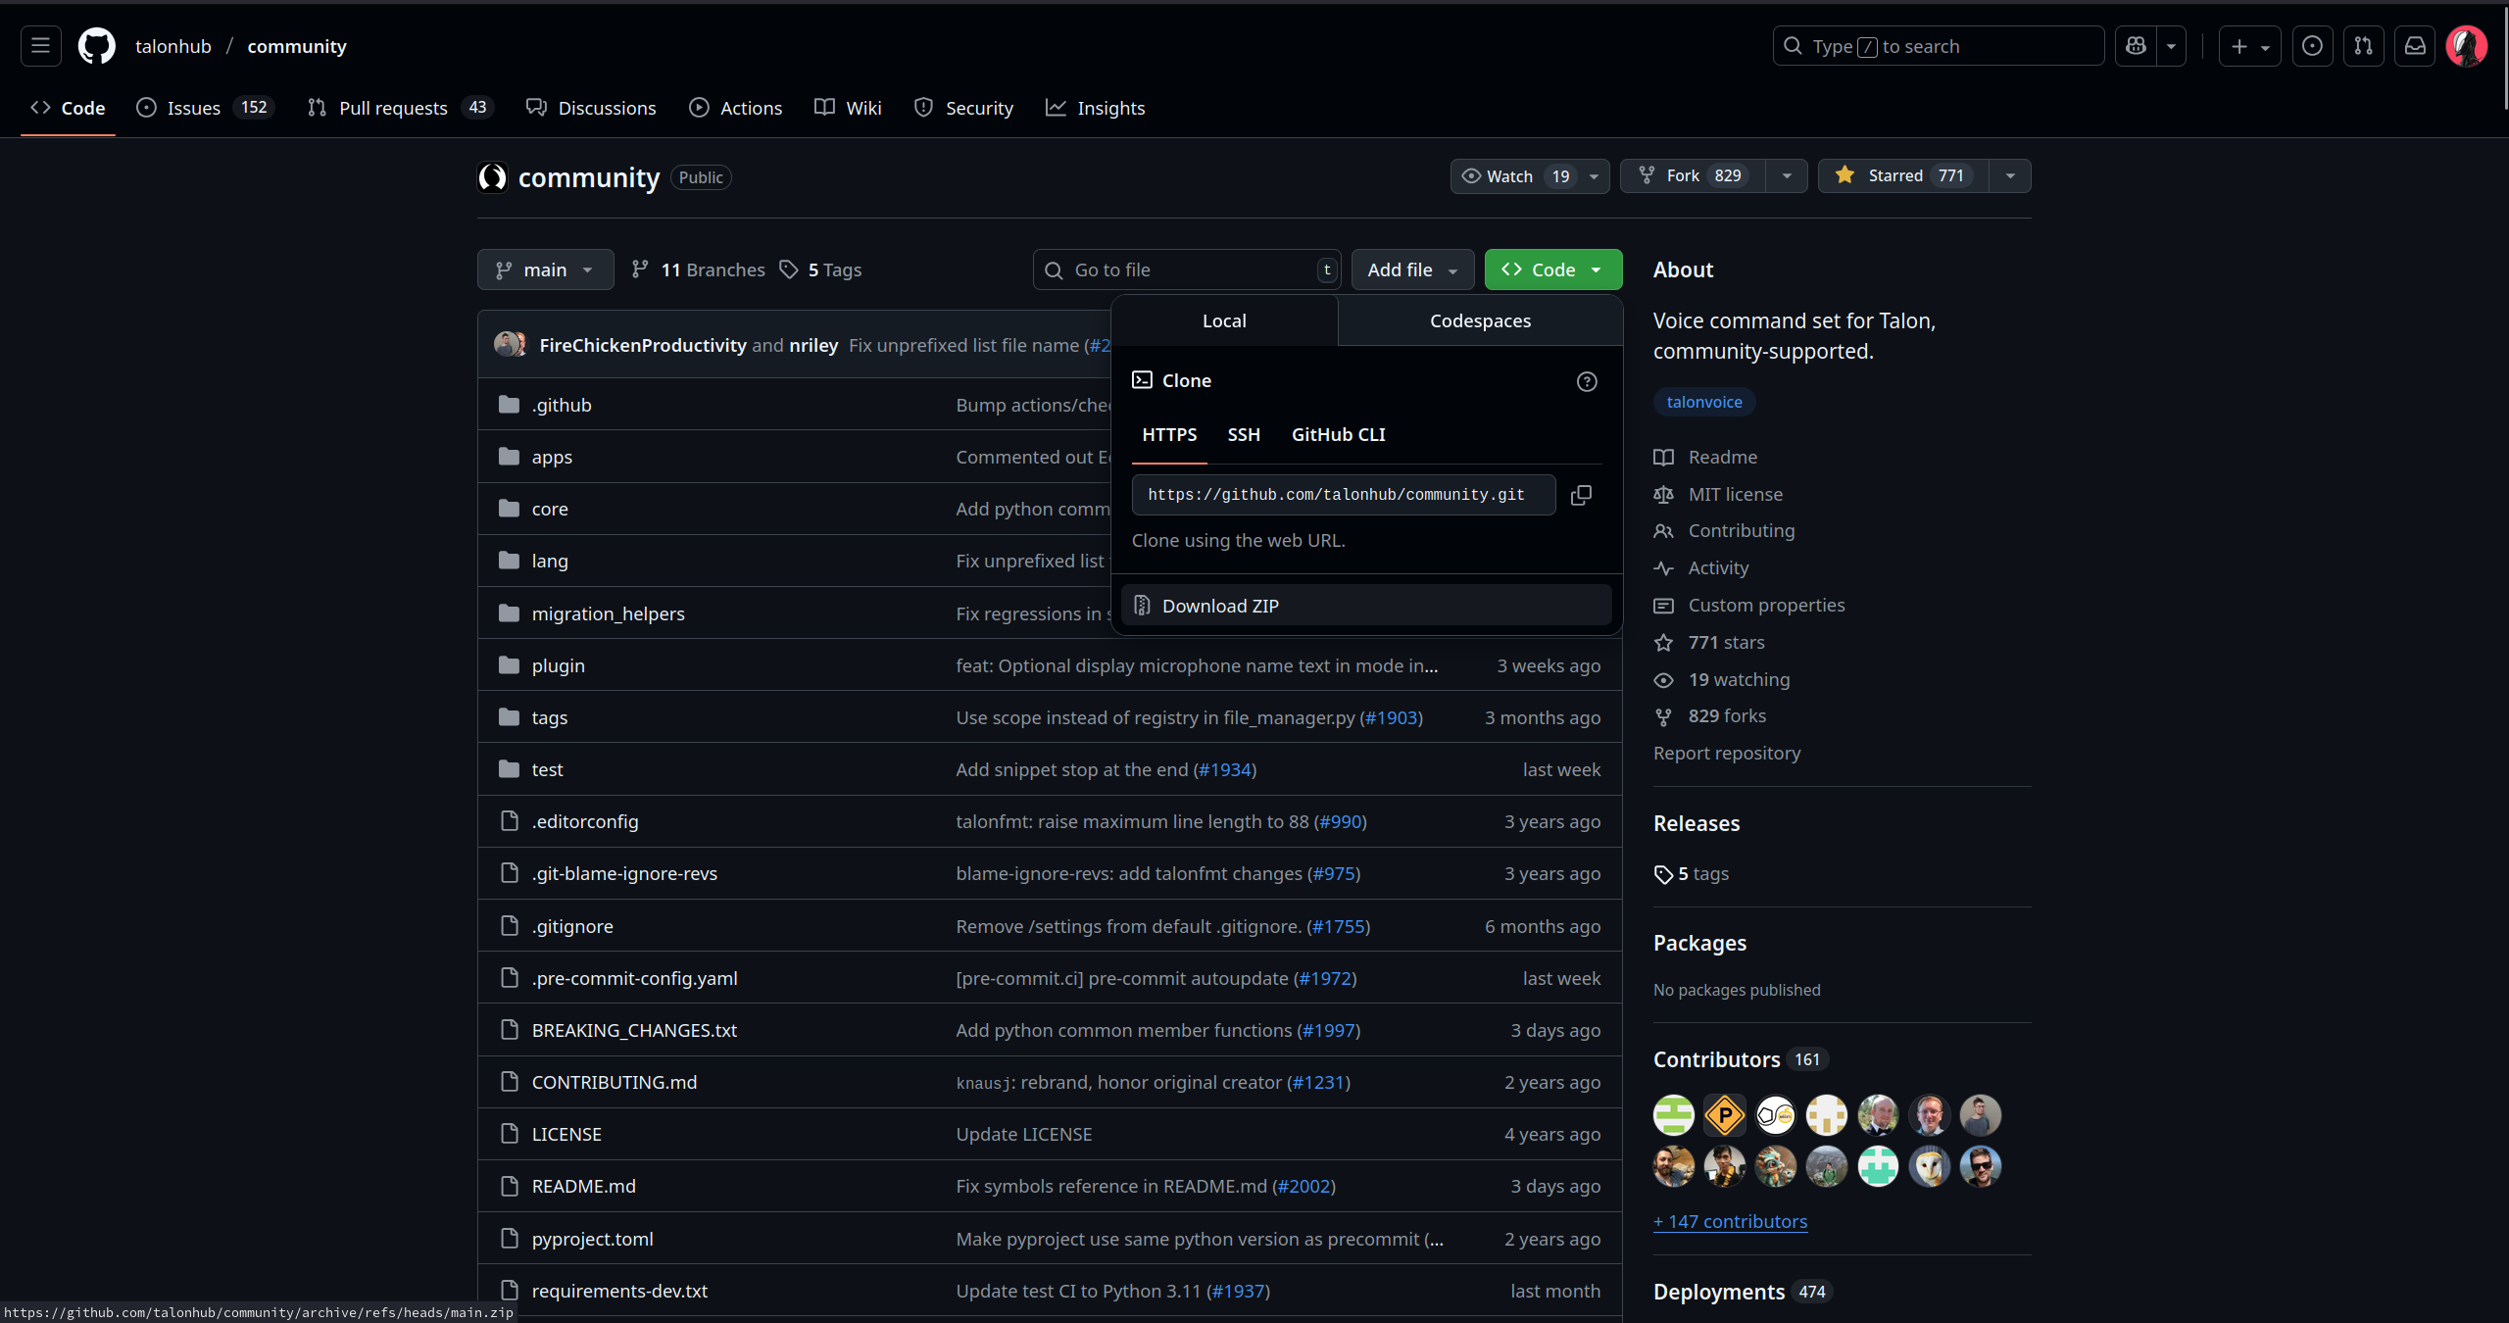This screenshot has height=1323, width=2509.
Task: Copy the HTTPS clone URL to clipboard
Action: (x=1581, y=495)
